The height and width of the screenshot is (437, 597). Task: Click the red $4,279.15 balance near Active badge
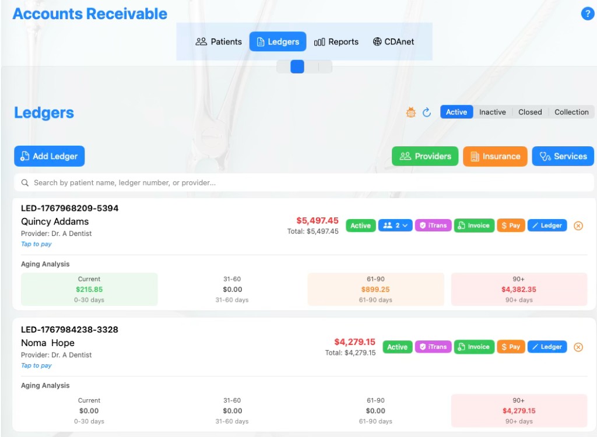(x=355, y=342)
